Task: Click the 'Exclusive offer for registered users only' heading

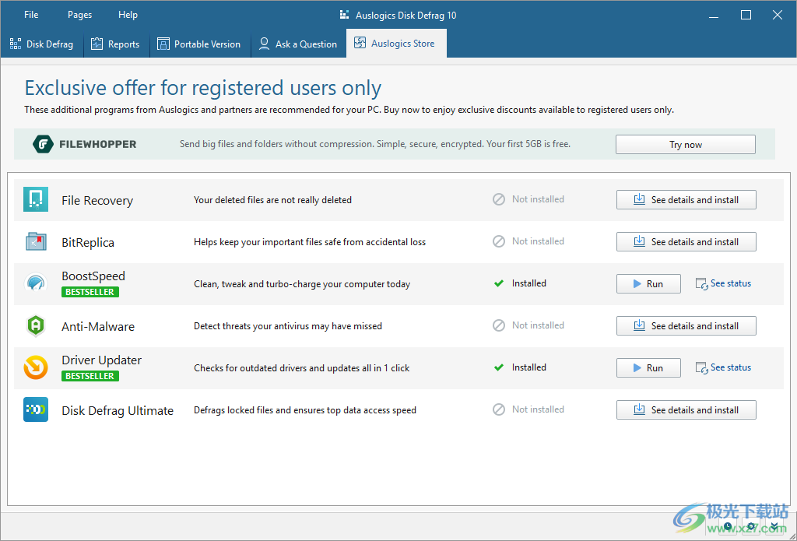Action: tap(203, 88)
